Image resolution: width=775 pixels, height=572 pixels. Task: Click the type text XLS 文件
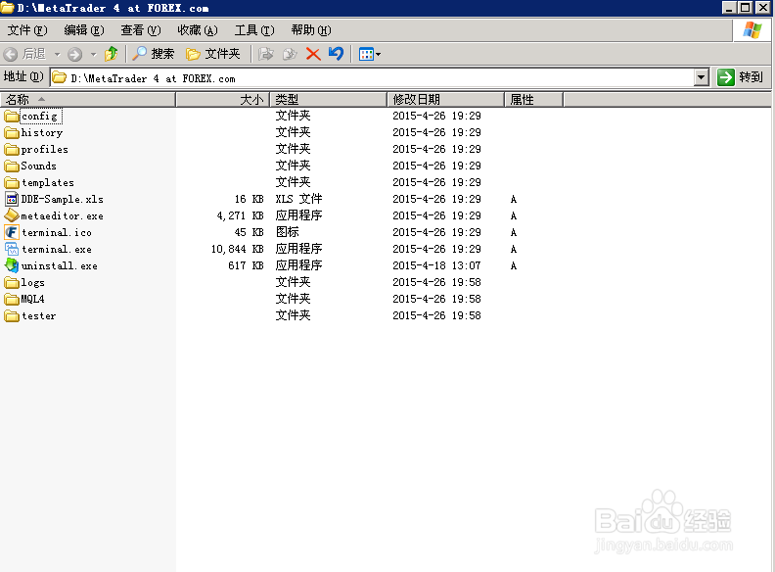298,199
